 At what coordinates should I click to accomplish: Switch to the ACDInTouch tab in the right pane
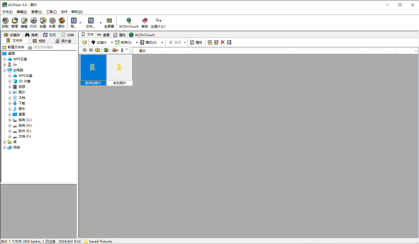coord(142,35)
